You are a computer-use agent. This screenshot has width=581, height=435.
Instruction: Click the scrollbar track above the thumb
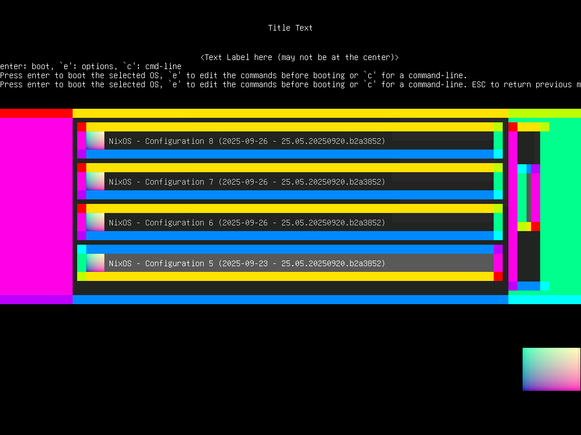pos(529,147)
